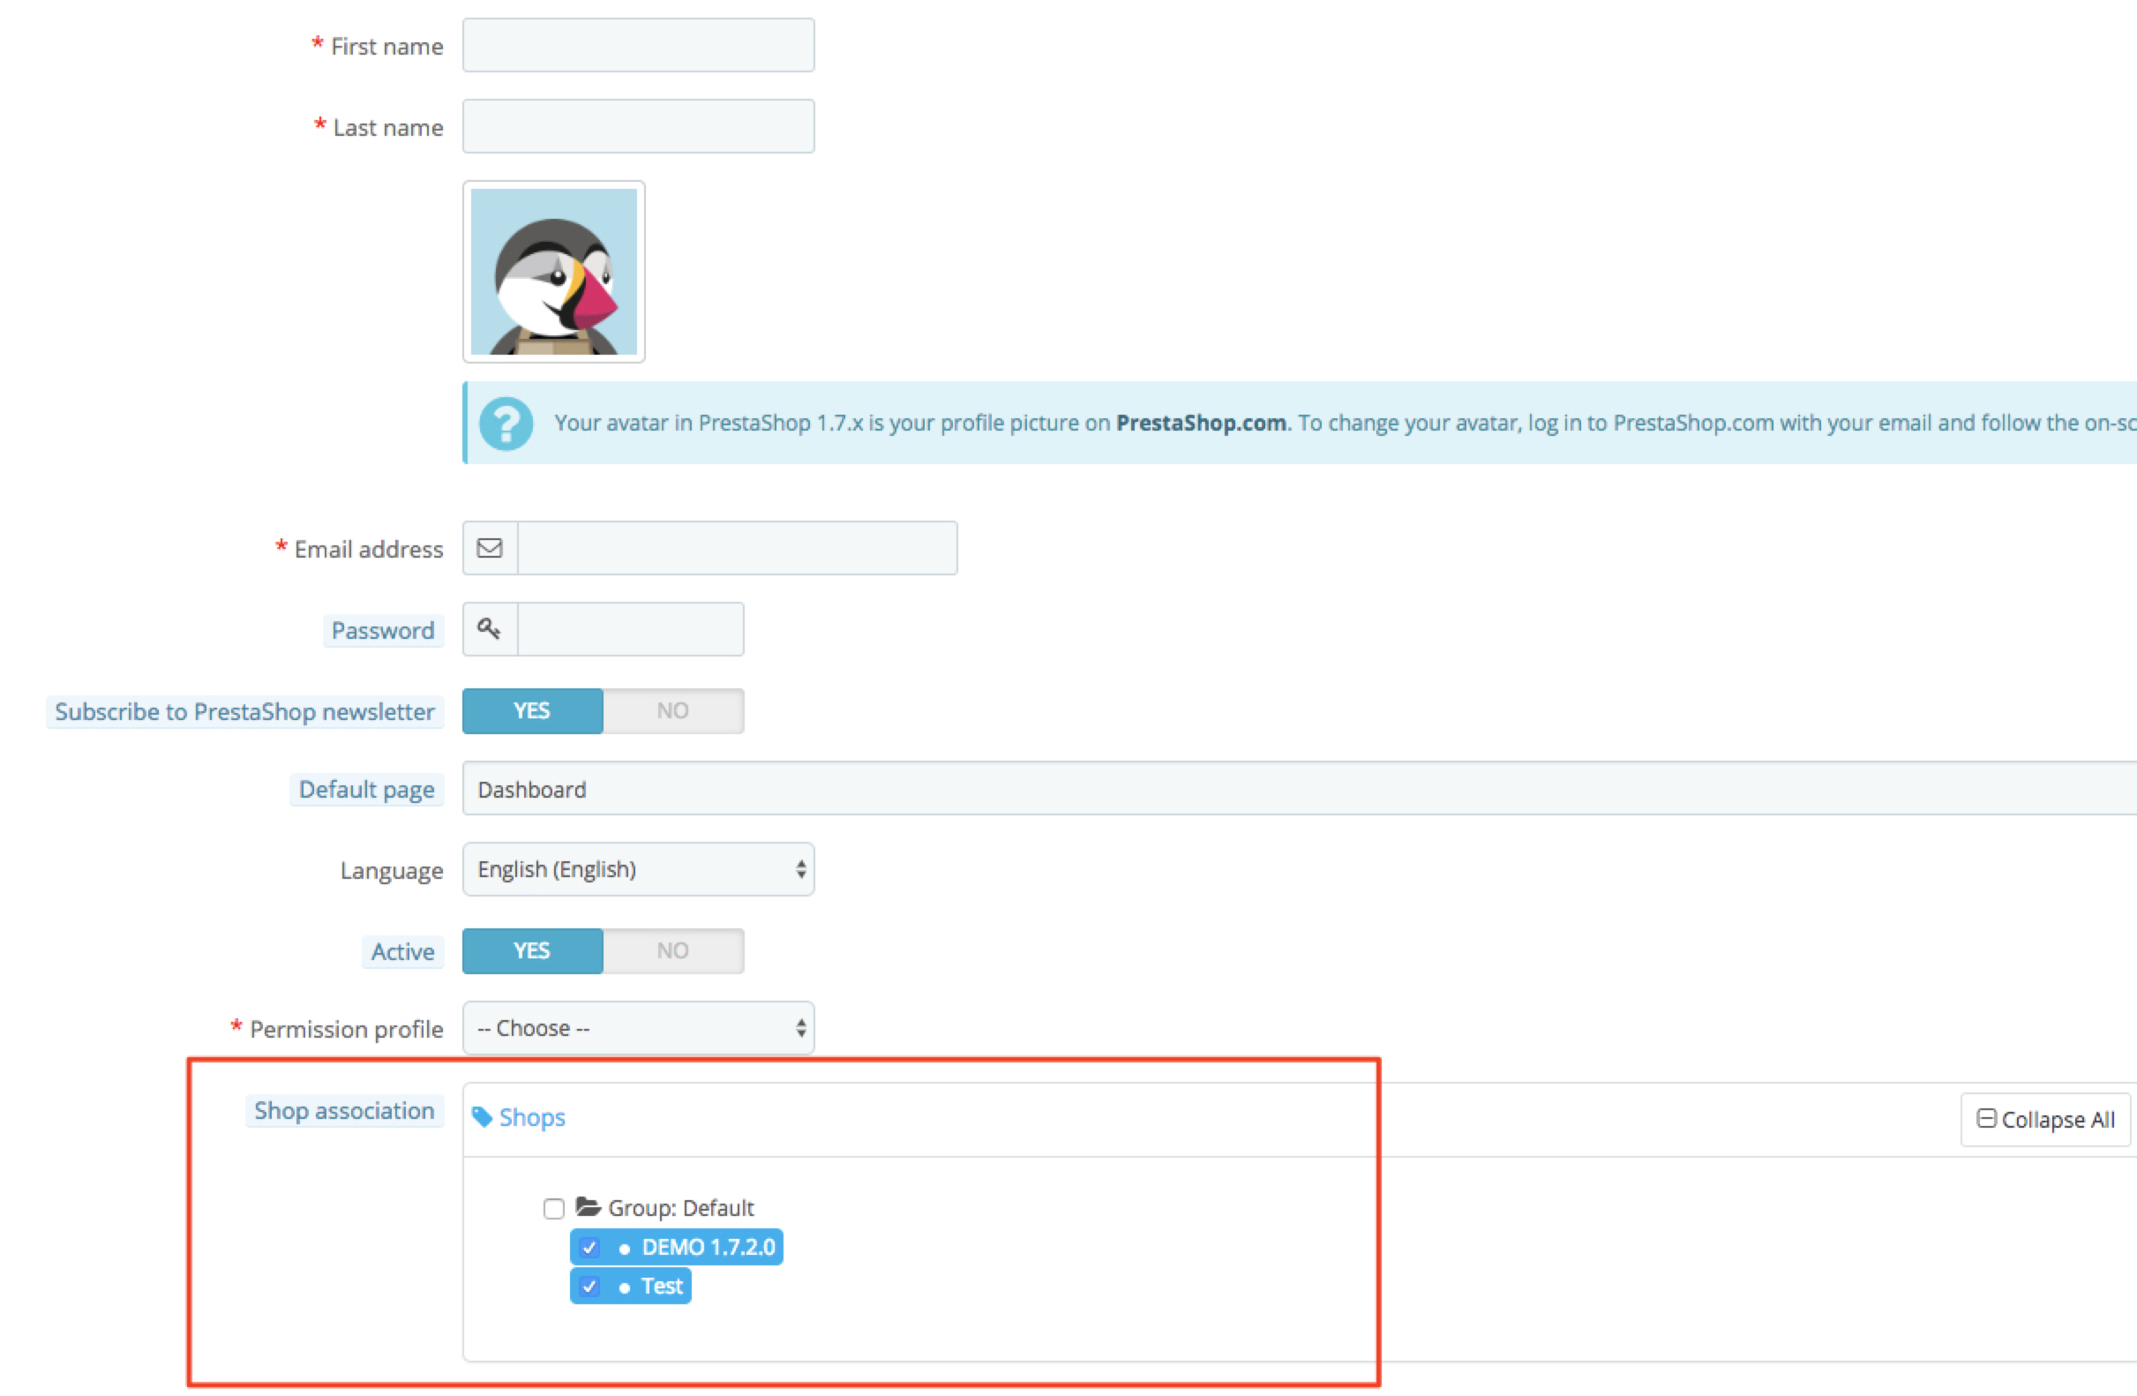Focus the First name input field
Screen dimensions: 2137x1396
pyautogui.click(x=638, y=45)
